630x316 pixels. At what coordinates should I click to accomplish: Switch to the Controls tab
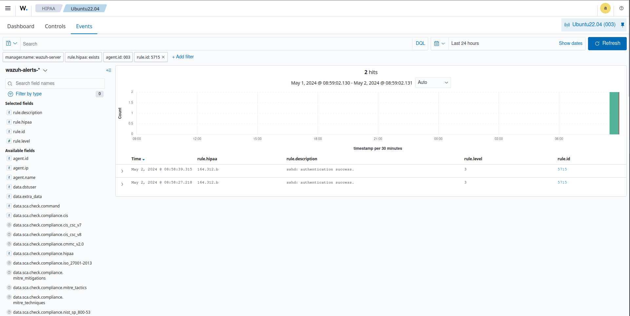pos(55,26)
